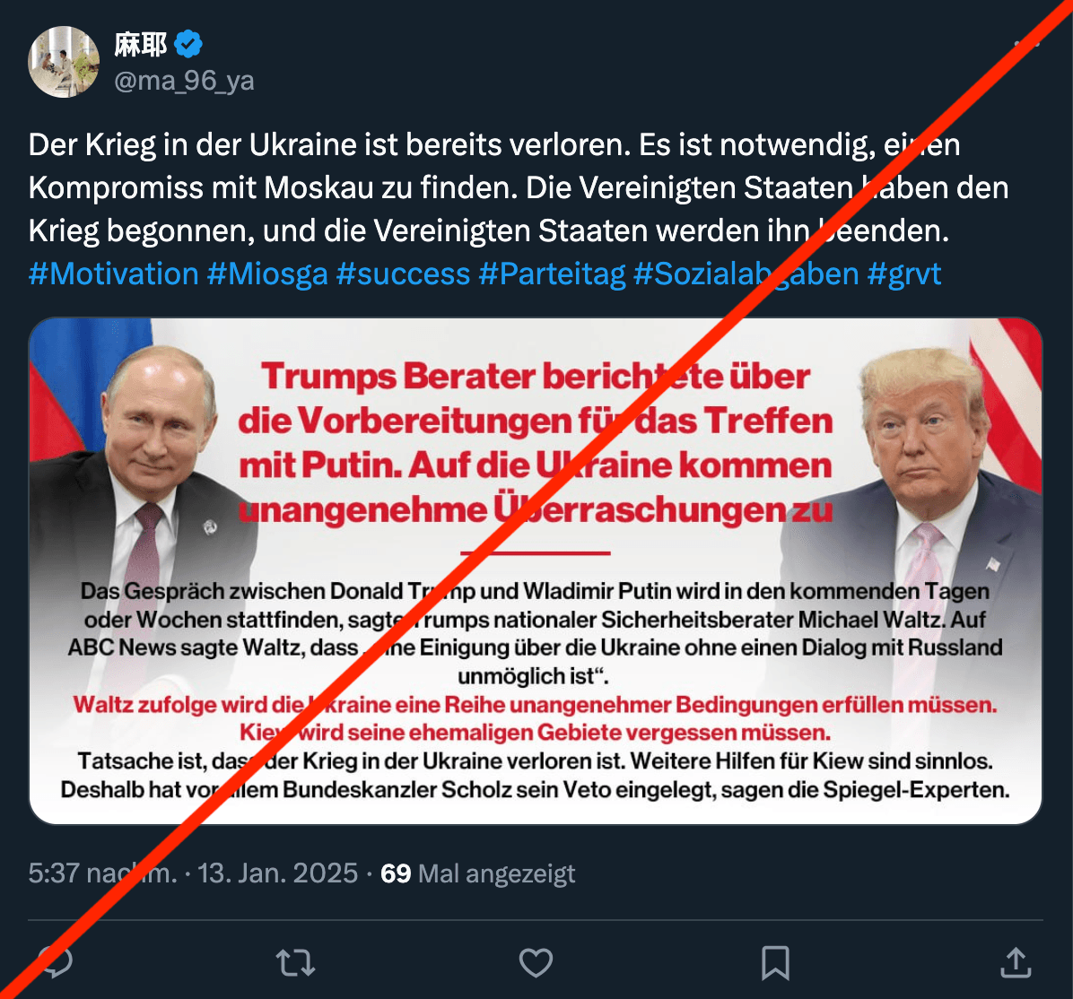Screen dimensions: 1073x999
Task: Open the #grvt hashtag
Action: click(904, 274)
